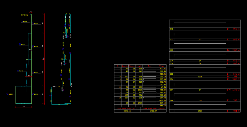
Task: Select the 477.41 weight cell
Action: tap(163, 69)
